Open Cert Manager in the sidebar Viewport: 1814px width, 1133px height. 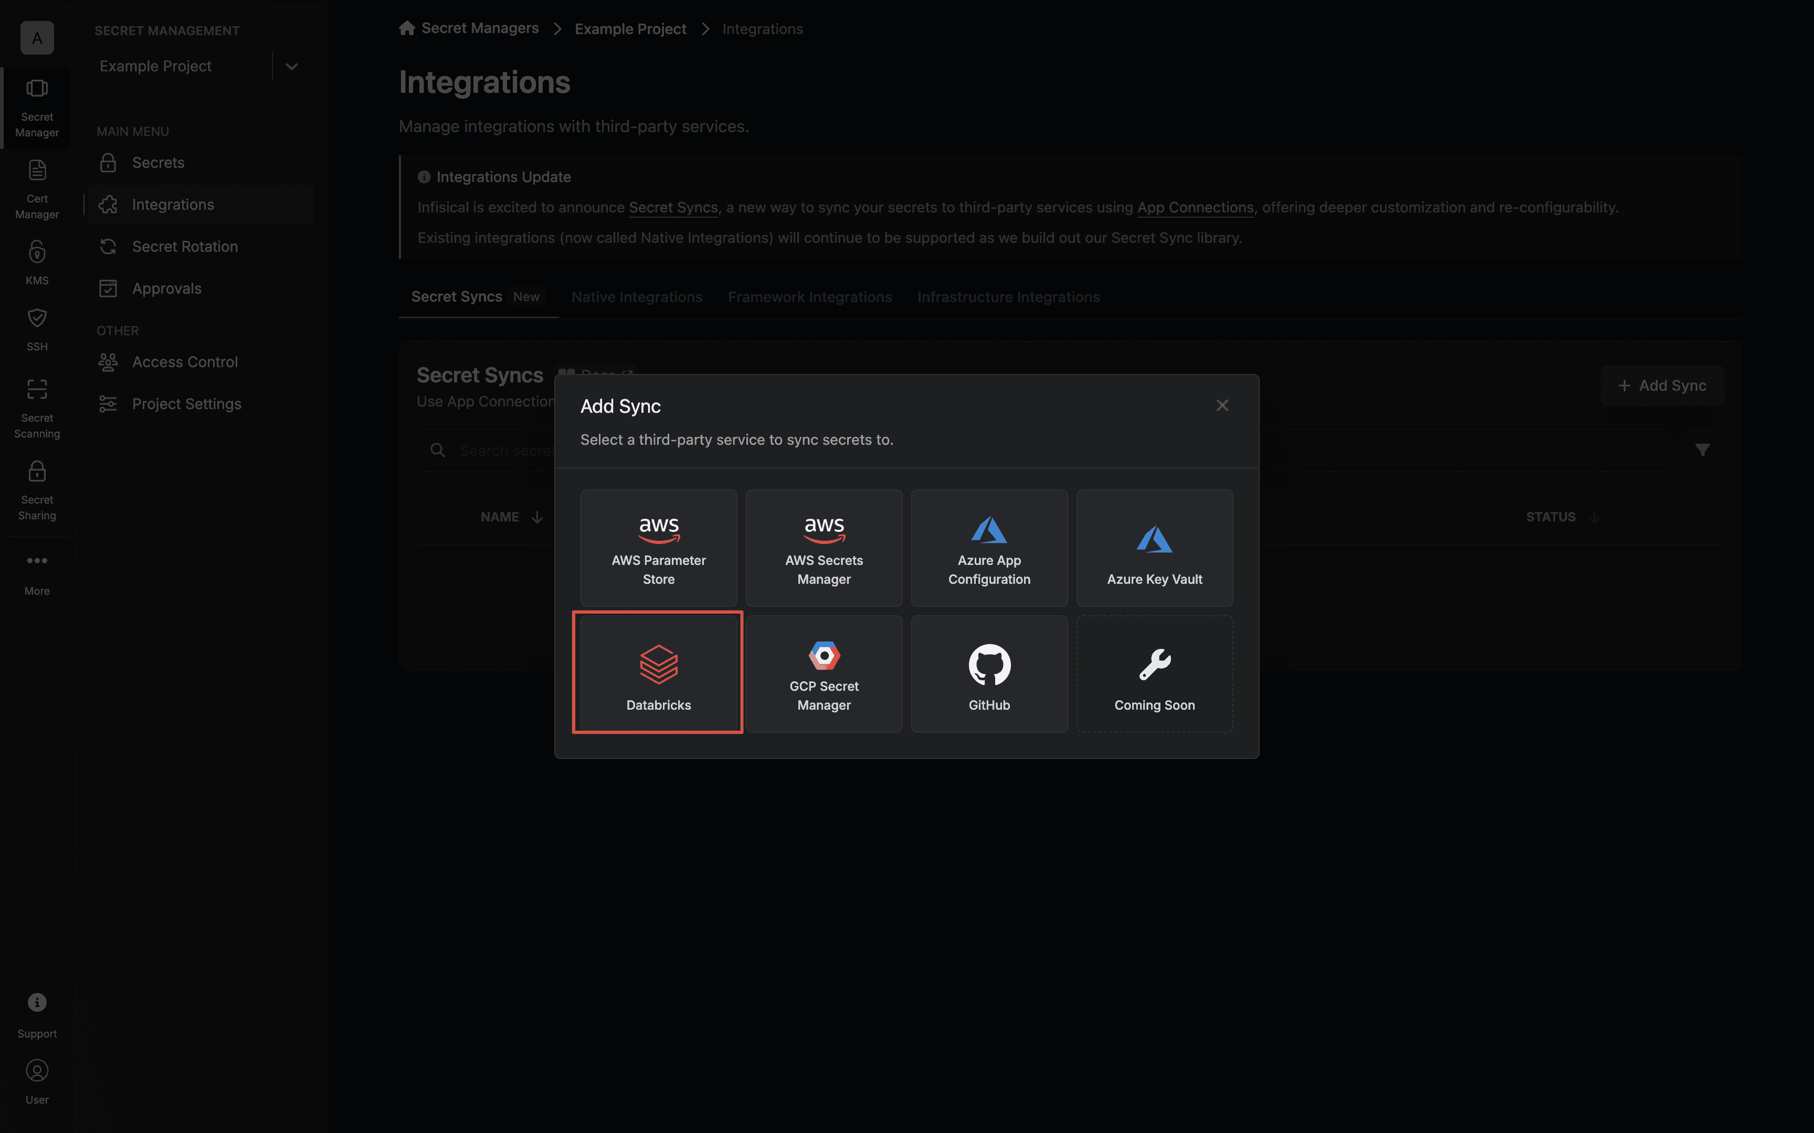tap(37, 189)
